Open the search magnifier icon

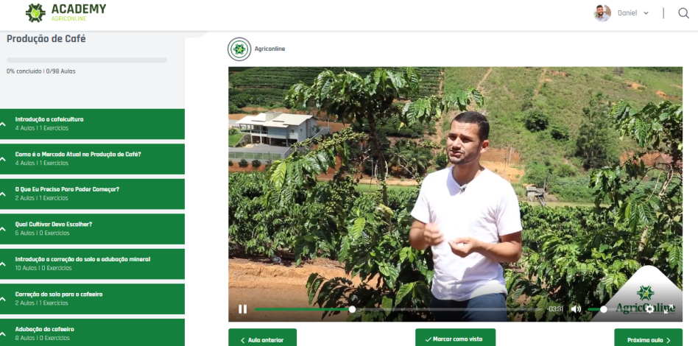click(683, 13)
